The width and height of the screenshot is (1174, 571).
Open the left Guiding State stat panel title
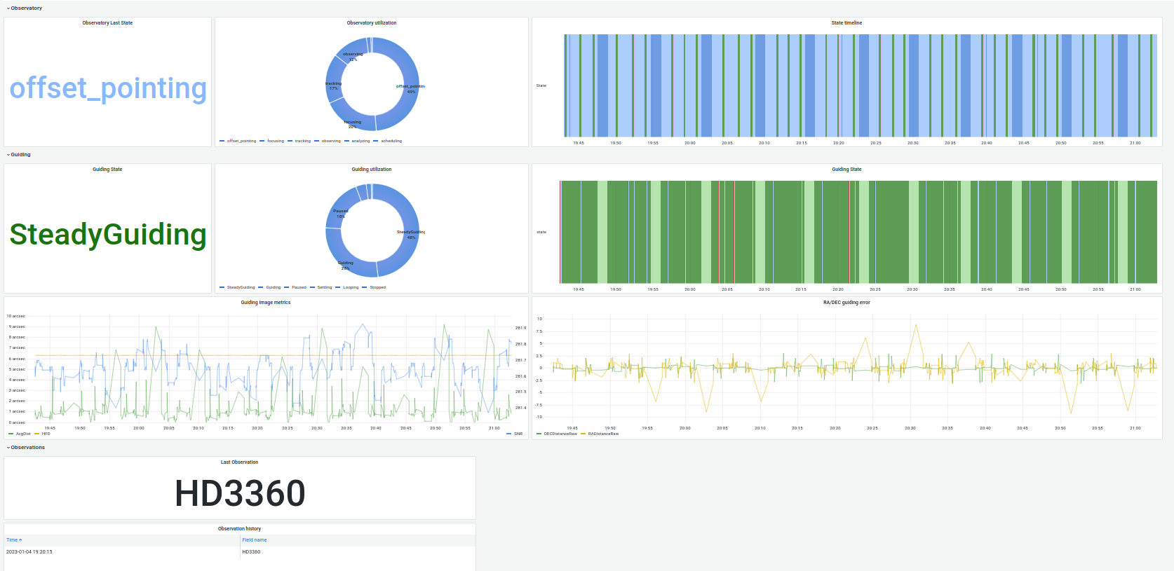coord(107,170)
